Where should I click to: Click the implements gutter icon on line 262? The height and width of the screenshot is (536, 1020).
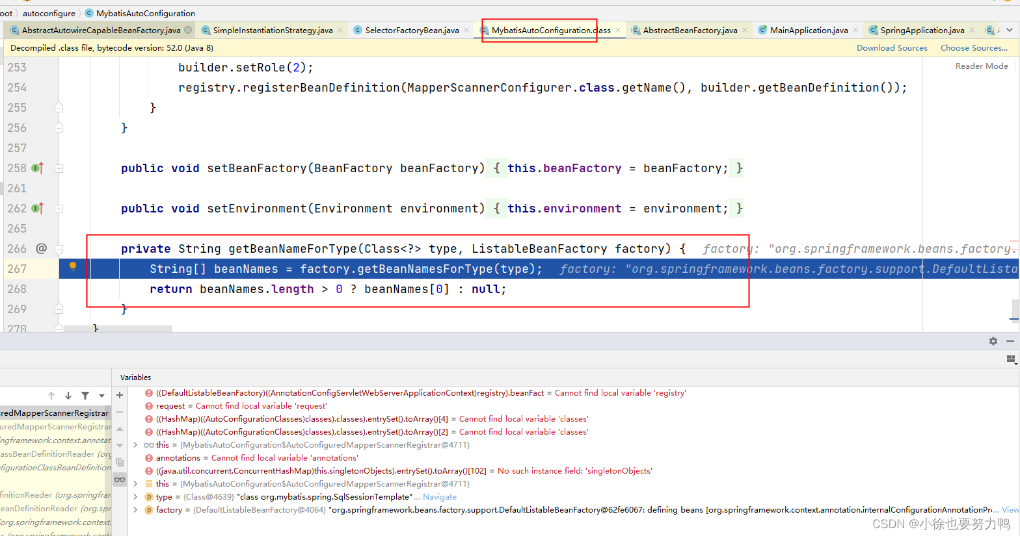click(37, 209)
